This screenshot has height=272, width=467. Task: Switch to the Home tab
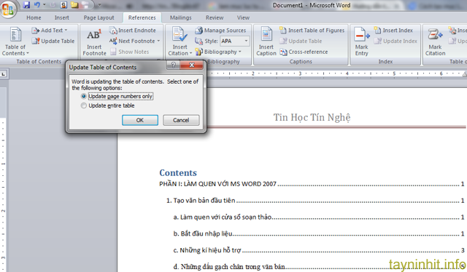coord(34,17)
